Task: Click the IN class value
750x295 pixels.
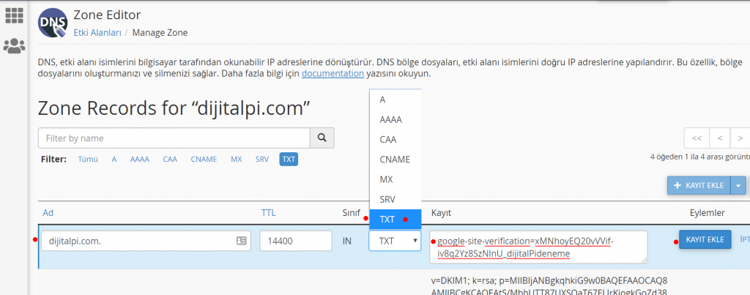Action: pos(346,241)
